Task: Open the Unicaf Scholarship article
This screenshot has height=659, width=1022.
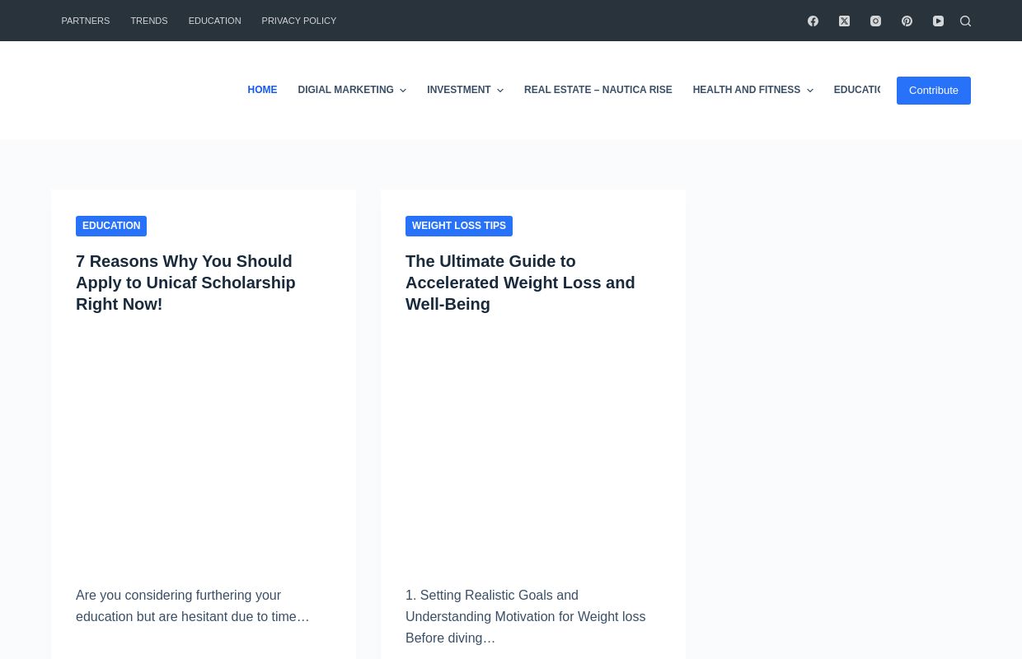Action: (185, 283)
